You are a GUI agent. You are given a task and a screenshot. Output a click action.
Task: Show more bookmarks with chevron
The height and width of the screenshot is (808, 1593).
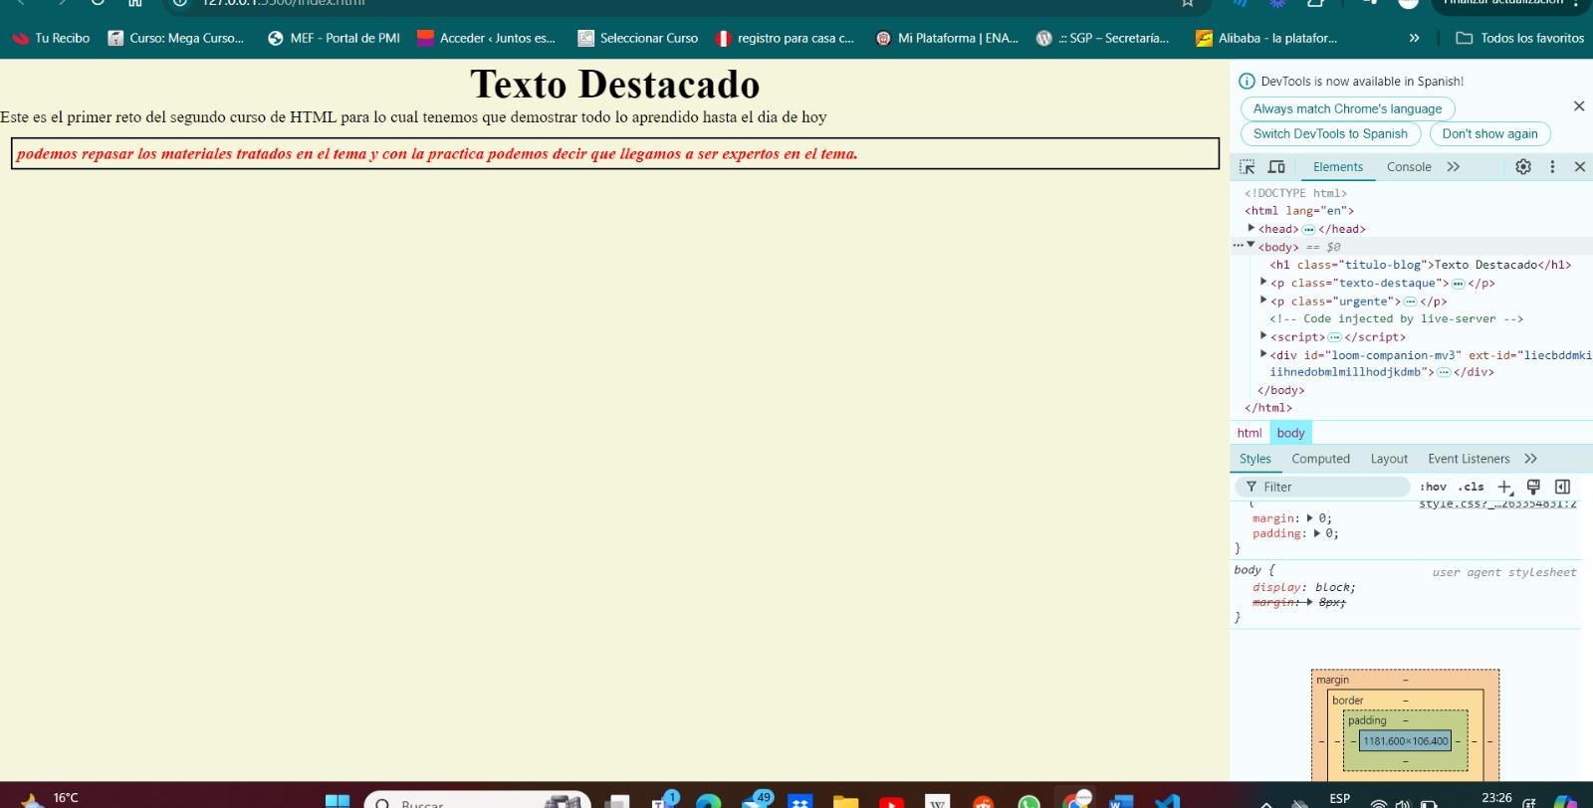point(1414,38)
